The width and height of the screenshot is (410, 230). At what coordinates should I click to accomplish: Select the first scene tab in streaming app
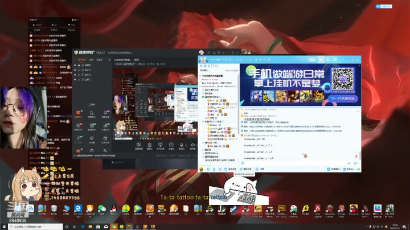(x=81, y=60)
